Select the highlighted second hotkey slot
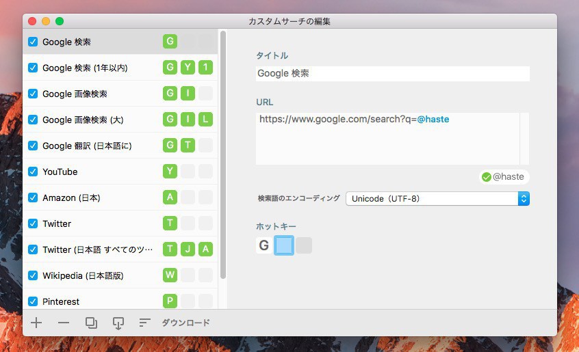 (284, 245)
